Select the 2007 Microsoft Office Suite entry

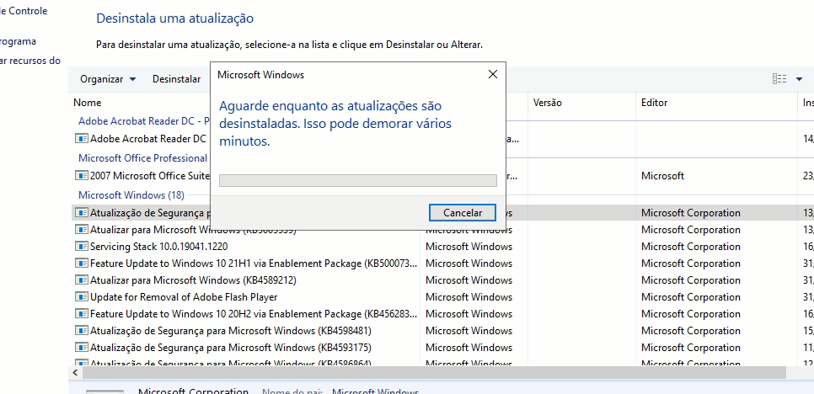(150, 176)
